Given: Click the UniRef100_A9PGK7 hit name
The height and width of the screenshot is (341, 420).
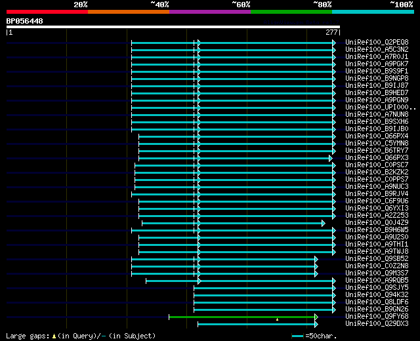Looking at the screenshot, I should (x=377, y=64).
